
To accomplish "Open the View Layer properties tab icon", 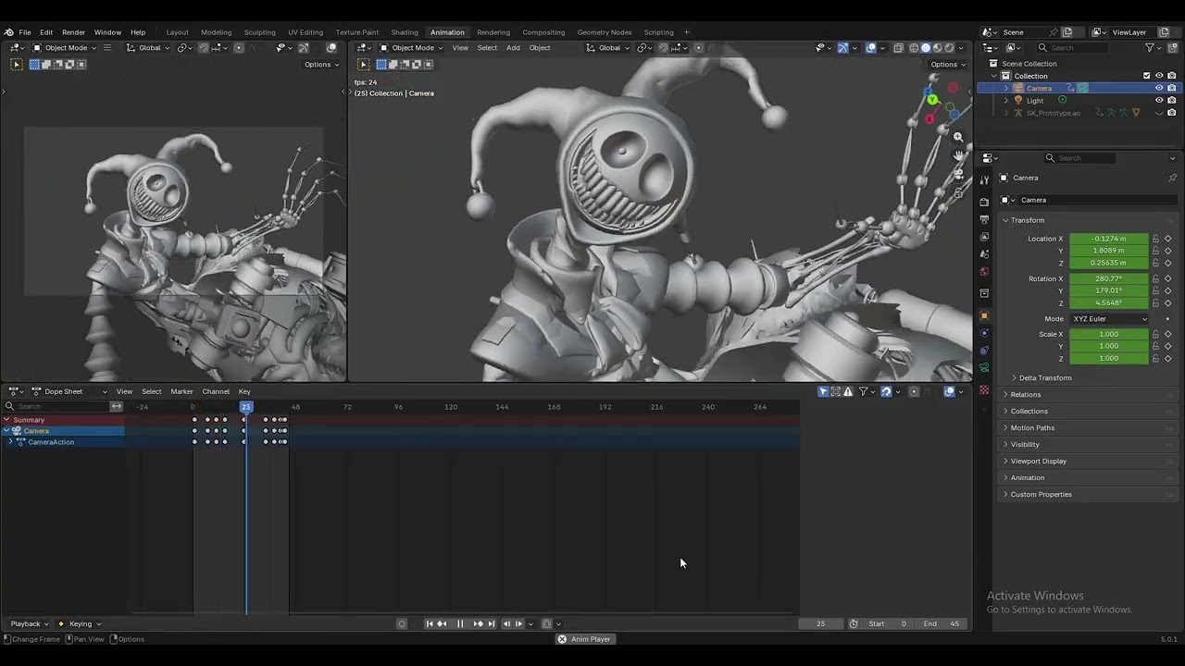I will 984,237.
